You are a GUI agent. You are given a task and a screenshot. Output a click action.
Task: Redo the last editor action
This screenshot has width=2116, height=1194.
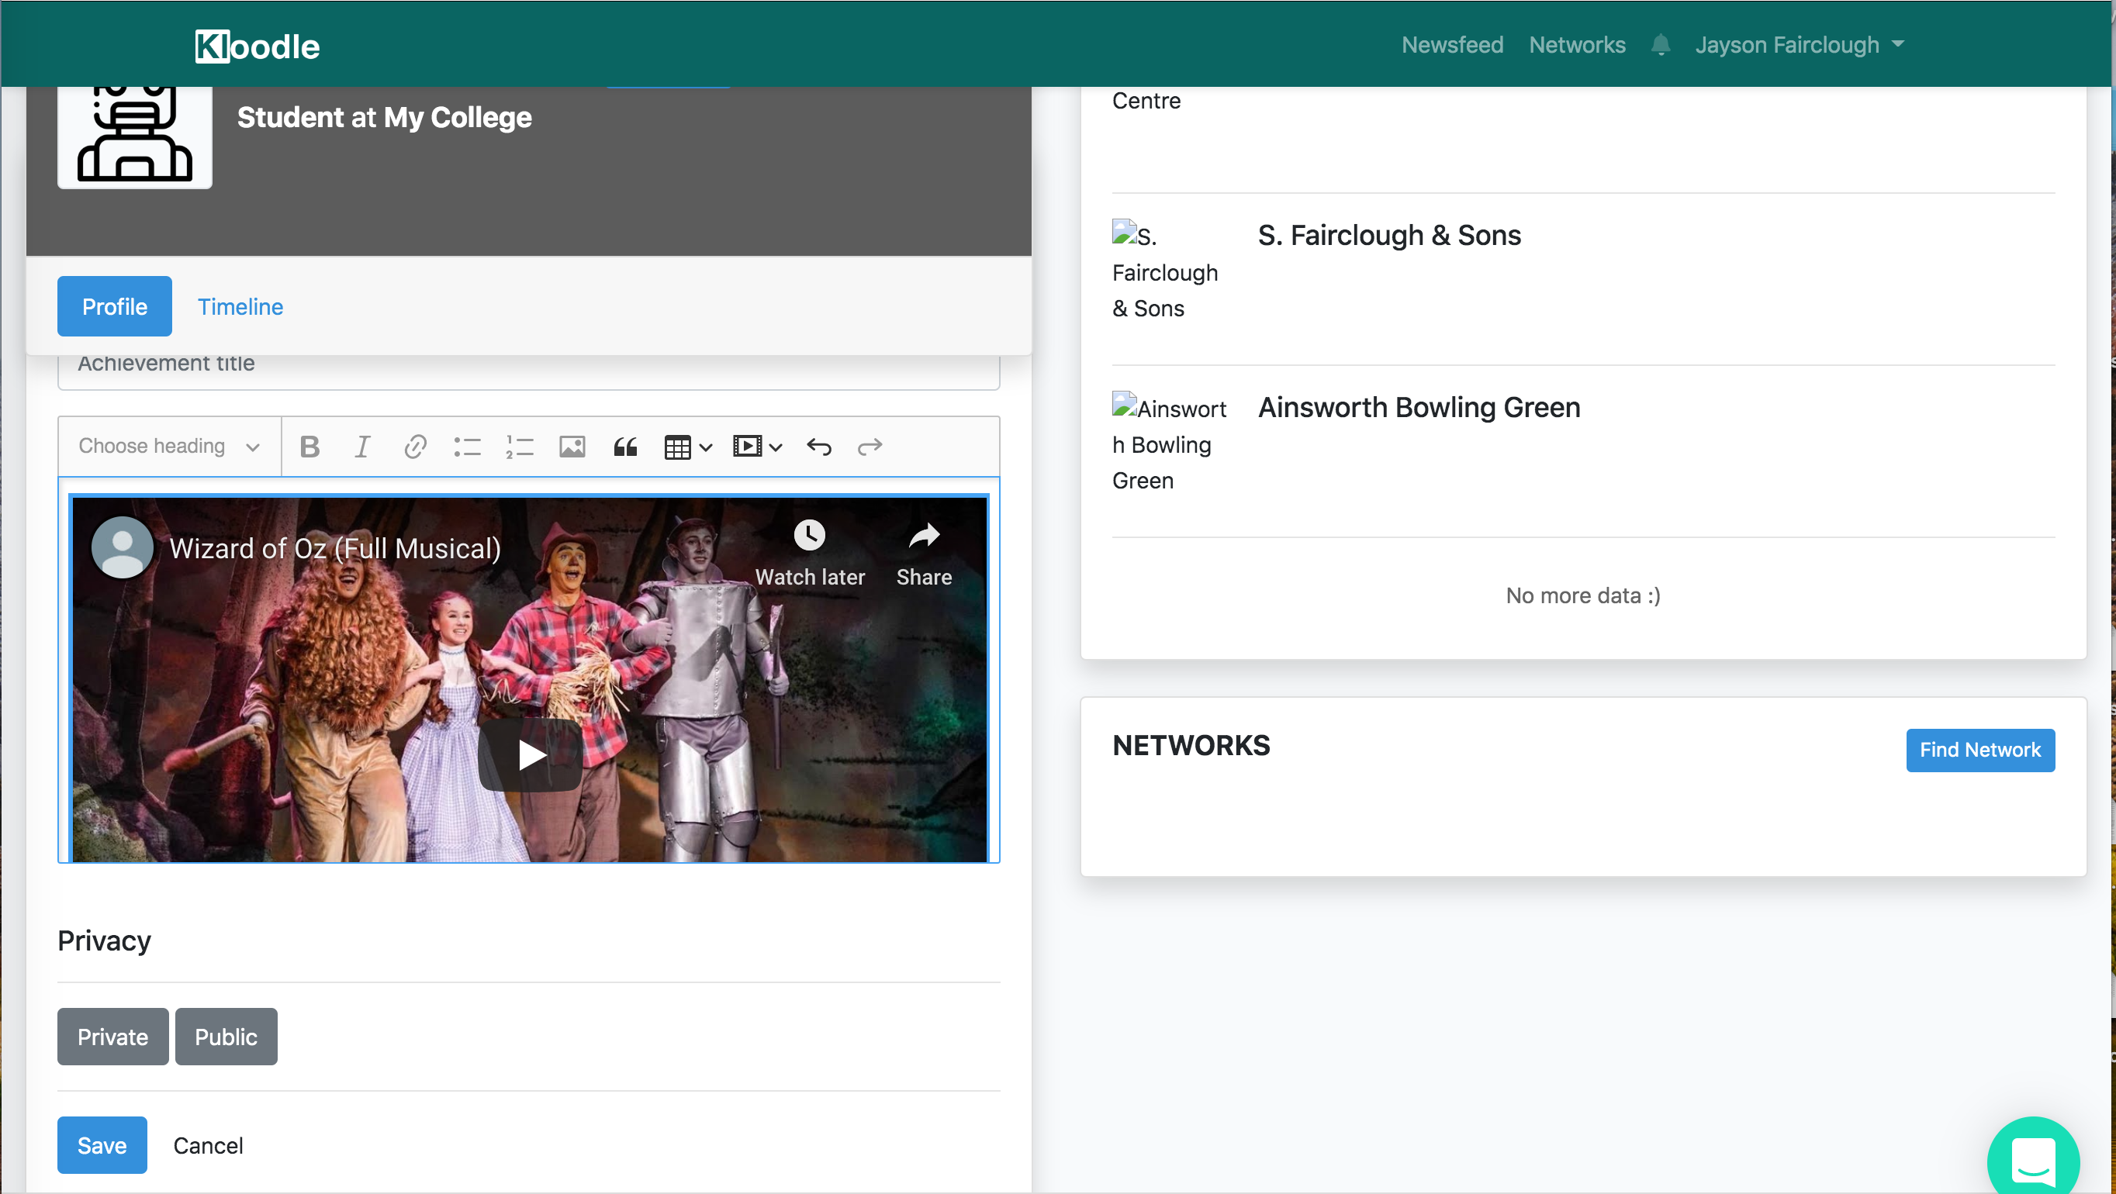click(870, 446)
